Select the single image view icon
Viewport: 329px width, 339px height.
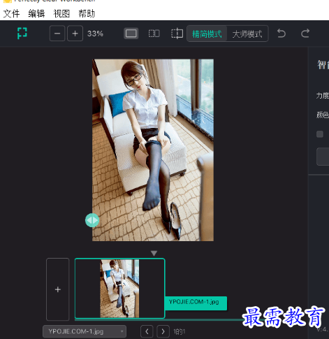point(131,34)
